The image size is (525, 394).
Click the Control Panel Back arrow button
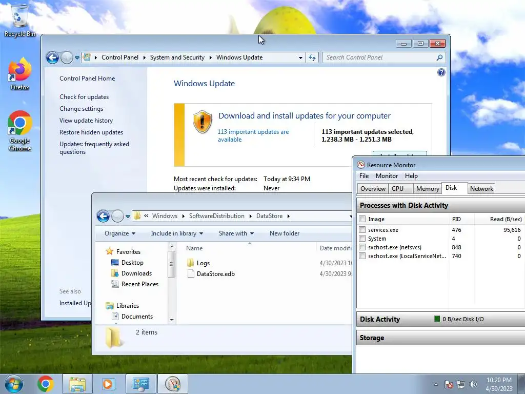pyautogui.click(x=53, y=57)
